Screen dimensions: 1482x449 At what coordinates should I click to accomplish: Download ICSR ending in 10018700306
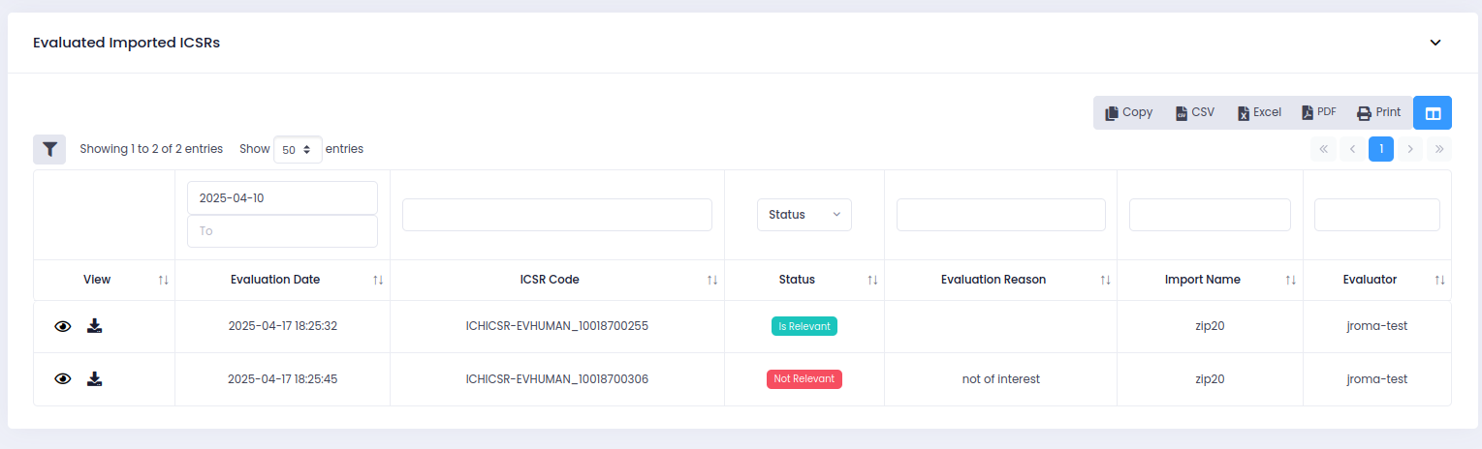(94, 378)
